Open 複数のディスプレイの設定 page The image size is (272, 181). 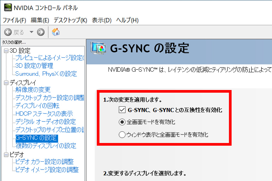tap(46, 146)
